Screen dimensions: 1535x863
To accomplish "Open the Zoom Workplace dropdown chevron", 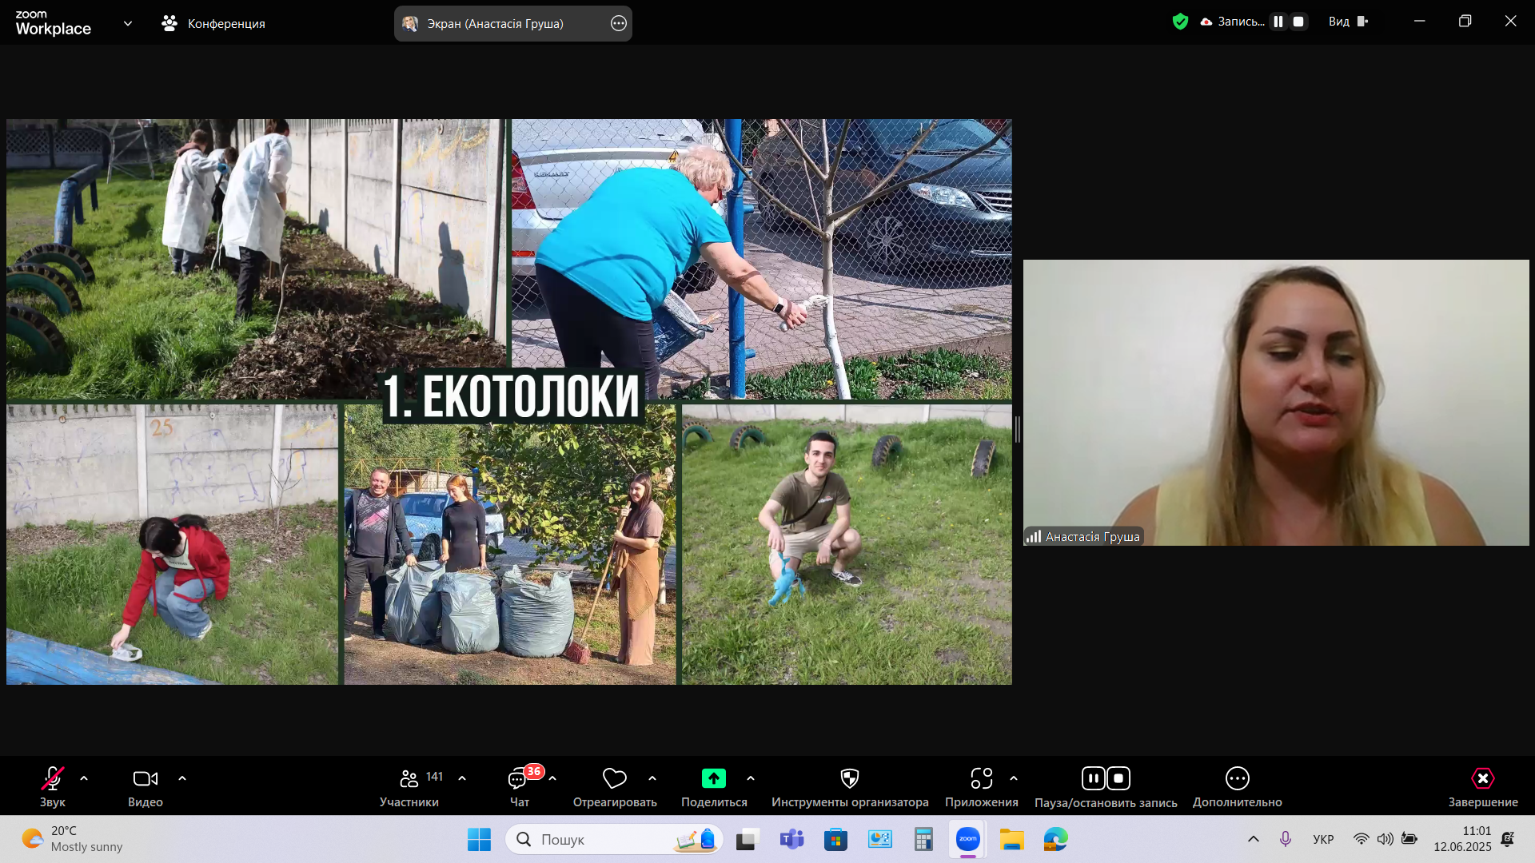I will [128, 23].
